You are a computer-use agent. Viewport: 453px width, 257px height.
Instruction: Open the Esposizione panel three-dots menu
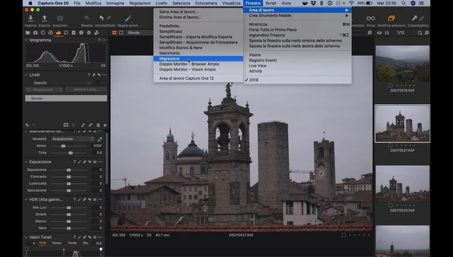(100, 162)
